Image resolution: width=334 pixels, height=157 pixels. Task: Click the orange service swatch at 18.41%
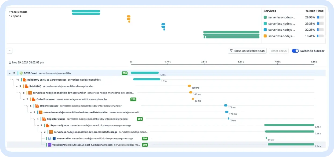[x=265, y=36]
